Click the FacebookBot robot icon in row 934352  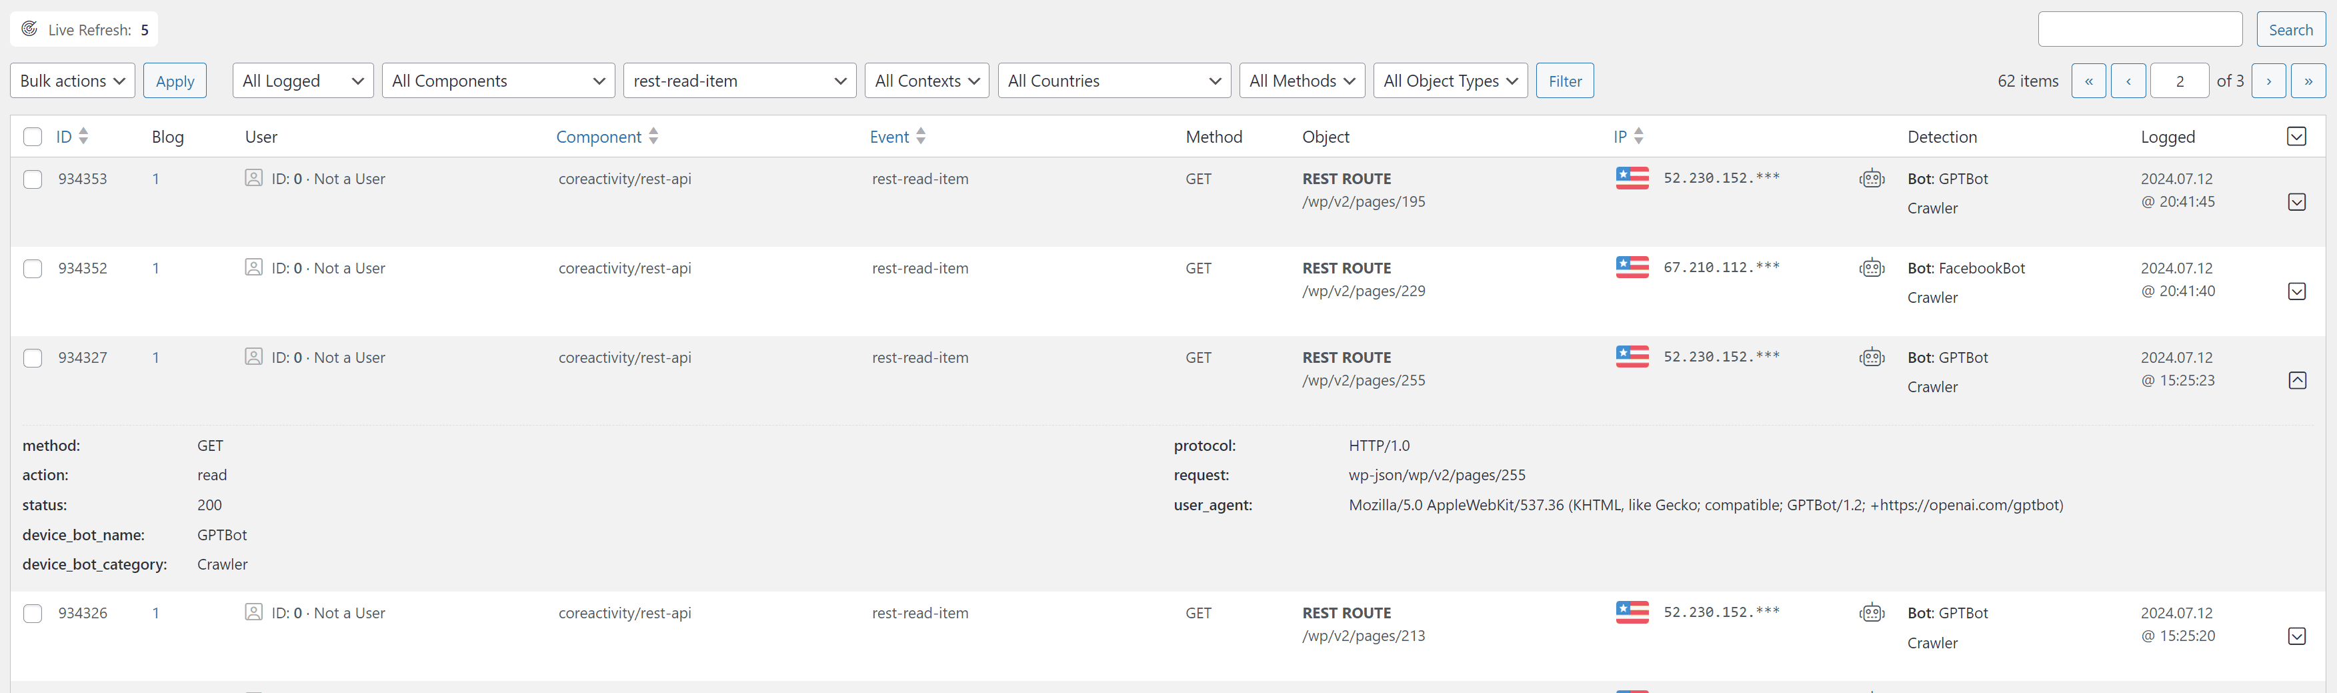click(x=1872, y=267)
